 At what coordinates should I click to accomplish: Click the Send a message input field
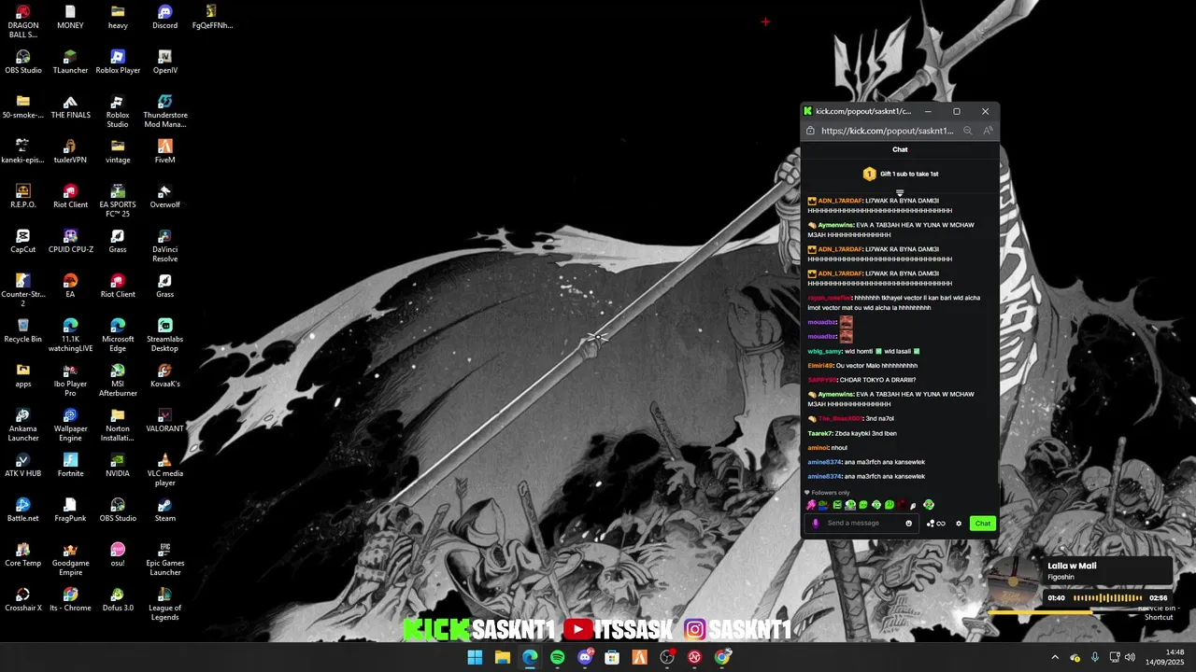pyautogui.click(x=863, y=524)
